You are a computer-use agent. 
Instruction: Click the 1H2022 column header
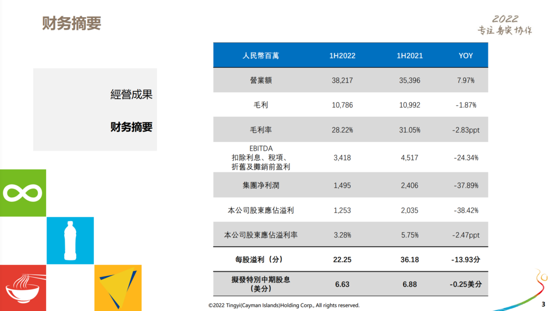(x=342, y=55)
